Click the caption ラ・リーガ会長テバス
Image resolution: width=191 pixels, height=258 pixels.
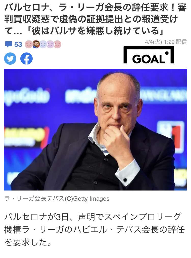pyautogui.click(x=34, y=199)
